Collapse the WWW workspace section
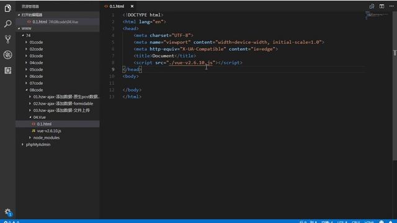 click(19, 28)
